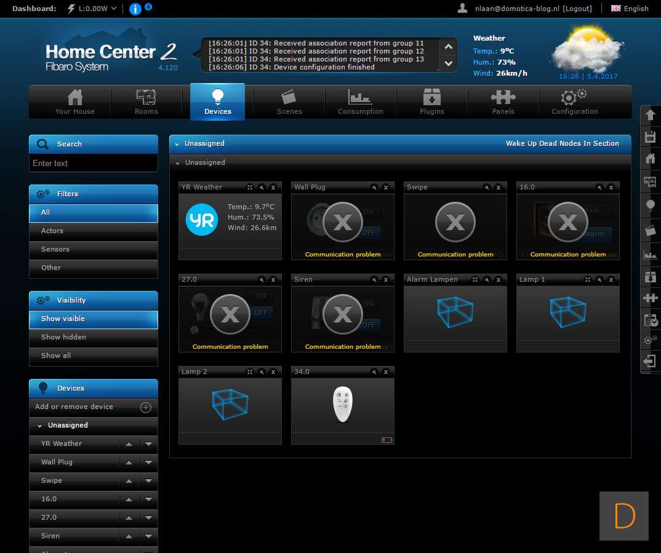Open 27.0 device wrench settings
The image size is (661, 553).
262,280
